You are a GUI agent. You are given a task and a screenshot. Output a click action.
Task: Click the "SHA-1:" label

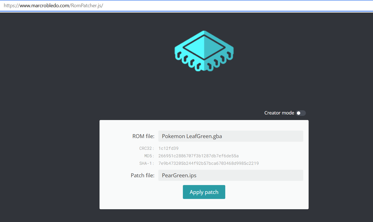(147, 163)
